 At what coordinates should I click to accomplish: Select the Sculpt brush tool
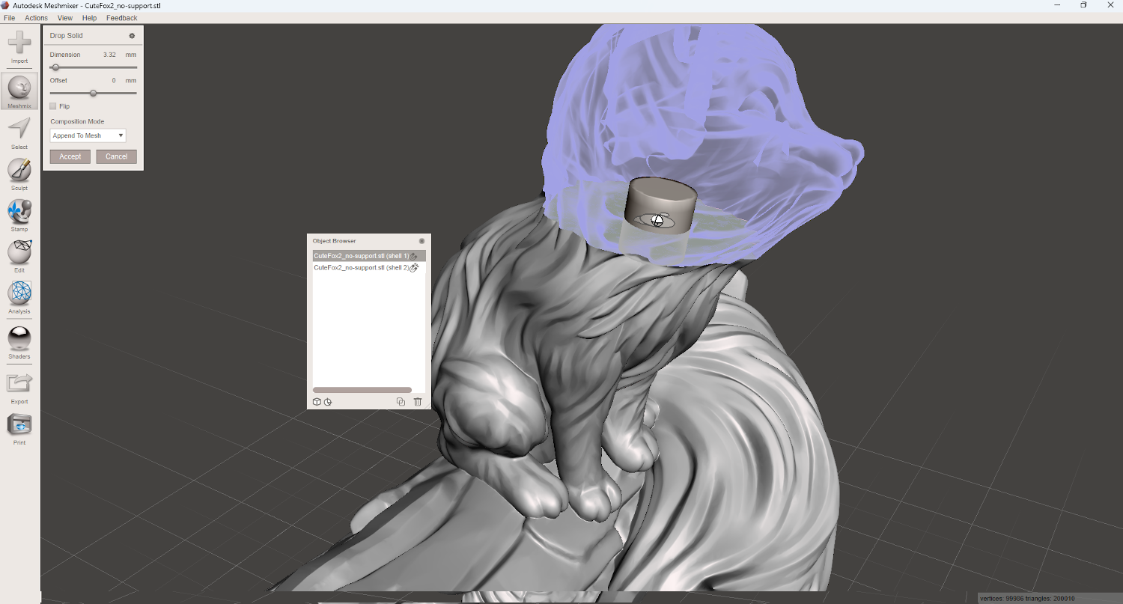tap(19, 170)
